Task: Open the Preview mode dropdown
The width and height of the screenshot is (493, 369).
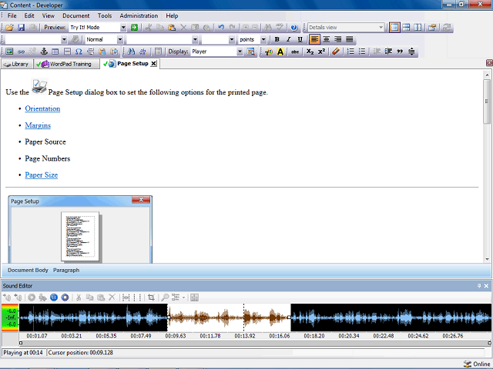Action: point(123,28)
